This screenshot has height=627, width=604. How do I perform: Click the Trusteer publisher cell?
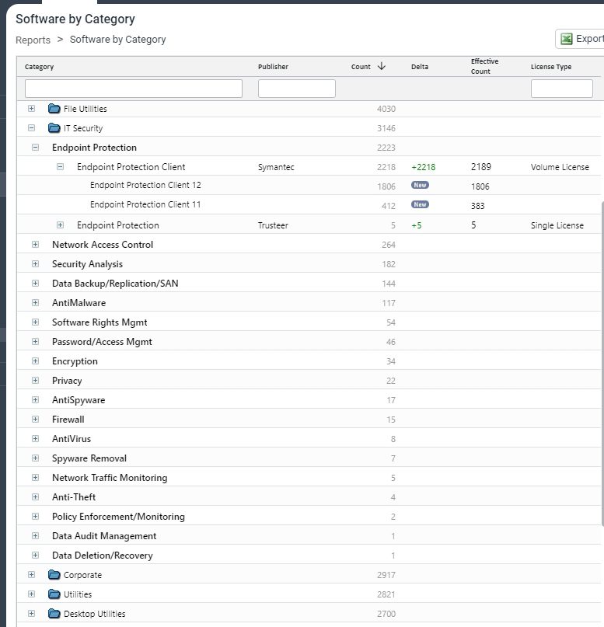point(273,225)
